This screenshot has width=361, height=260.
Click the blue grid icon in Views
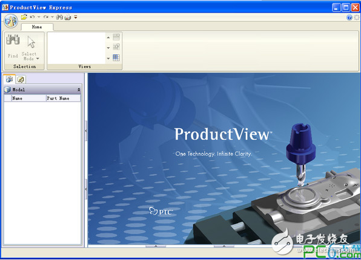[116, 57]
